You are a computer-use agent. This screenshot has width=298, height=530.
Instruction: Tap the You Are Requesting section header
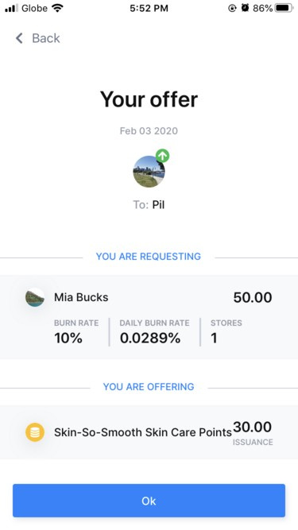pos(149,257)
